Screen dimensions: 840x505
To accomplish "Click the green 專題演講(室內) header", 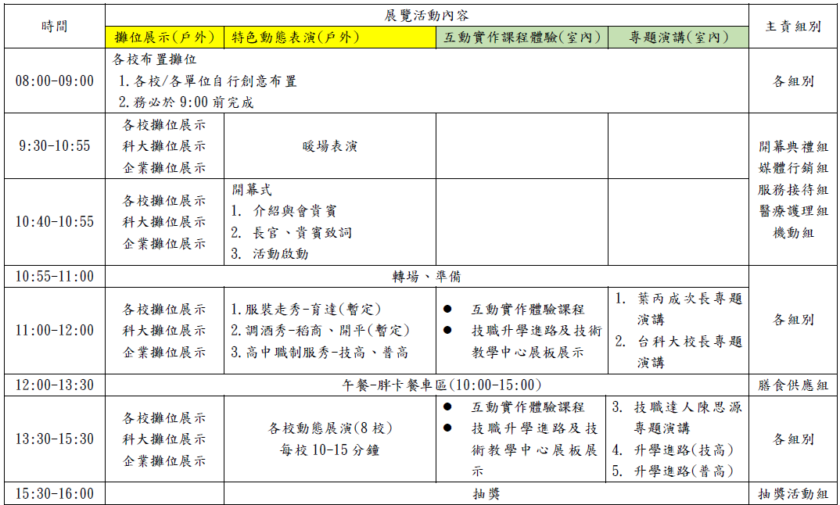I will pos(678,38).
